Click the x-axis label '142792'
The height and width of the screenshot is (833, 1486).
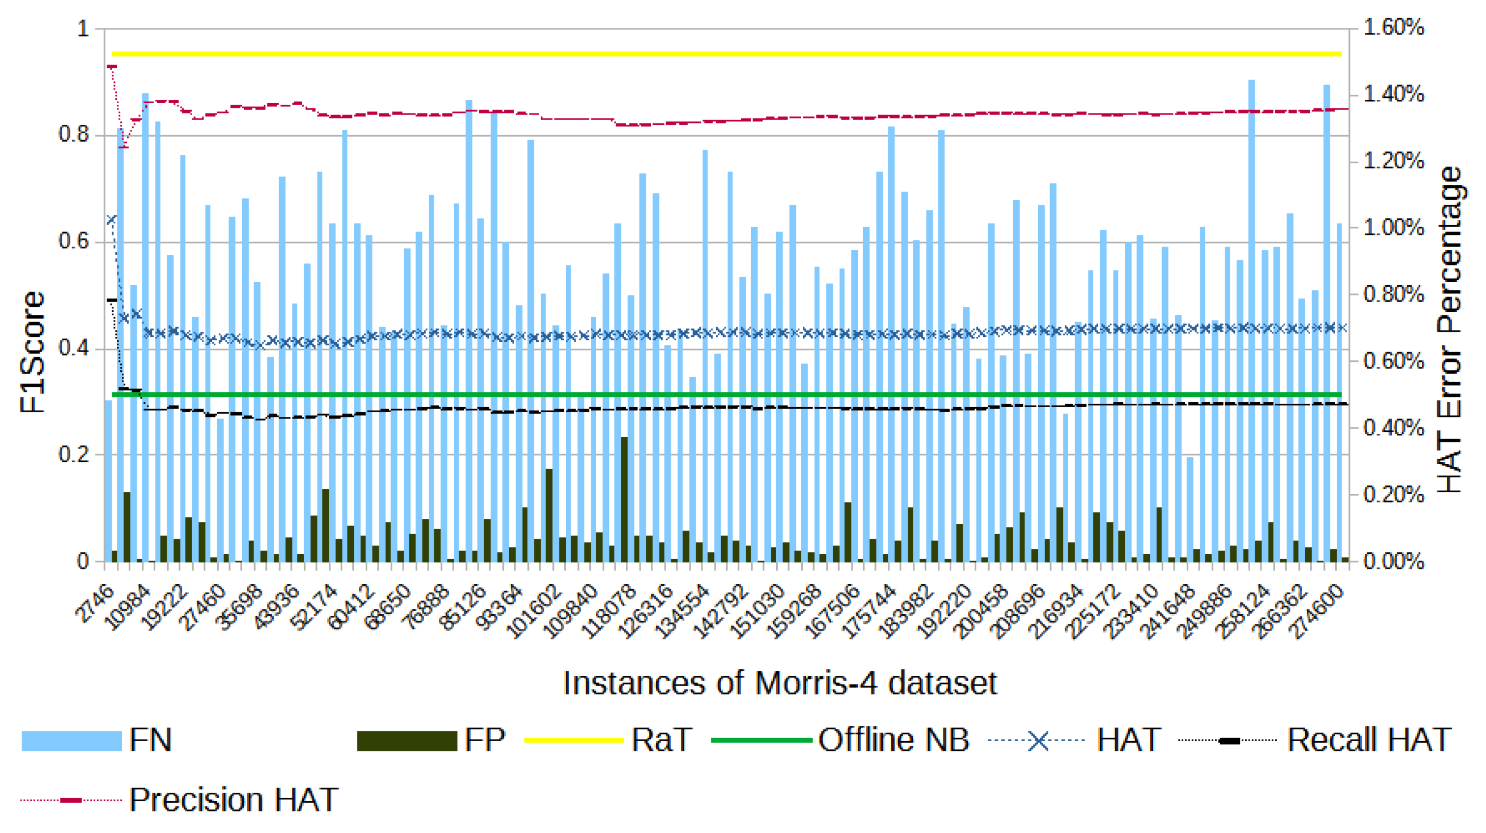722,610
